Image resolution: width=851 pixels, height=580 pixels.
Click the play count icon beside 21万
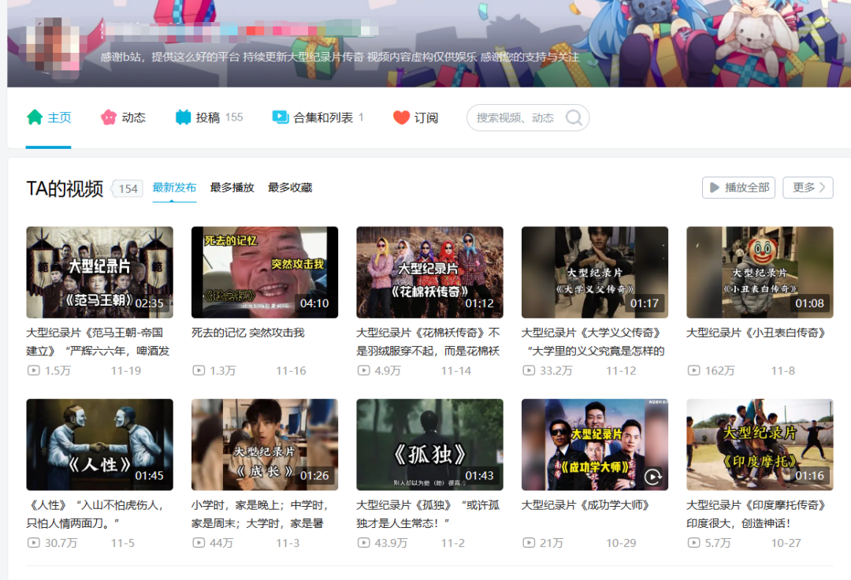click(529, 542)
